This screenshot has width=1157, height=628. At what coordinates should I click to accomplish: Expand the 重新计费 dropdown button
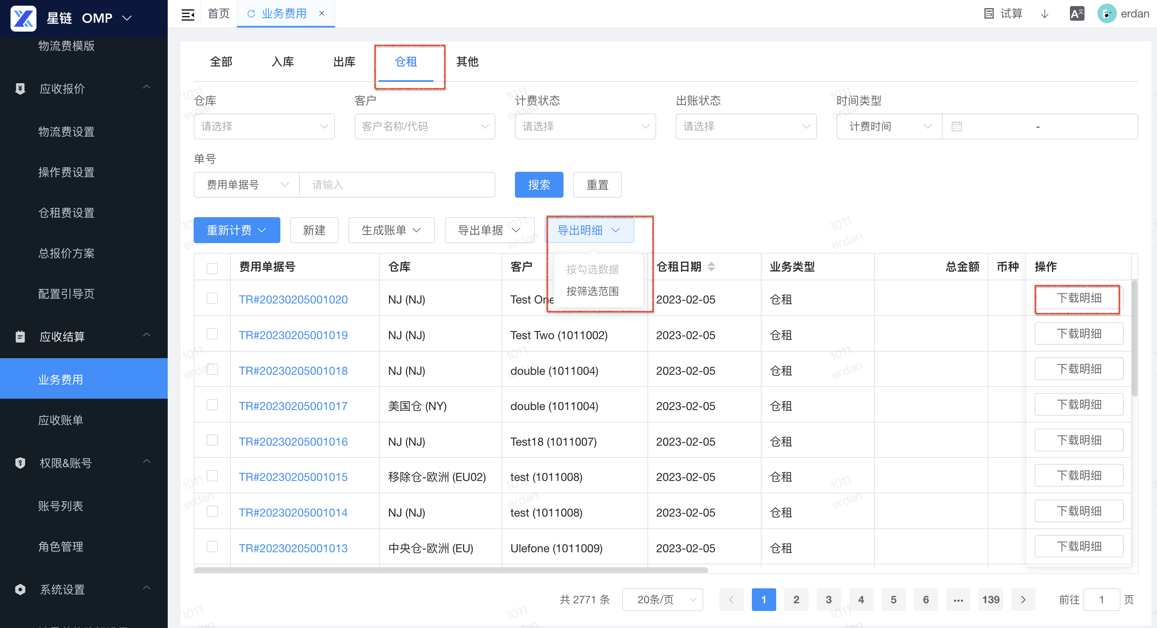(x=237, y=231)
